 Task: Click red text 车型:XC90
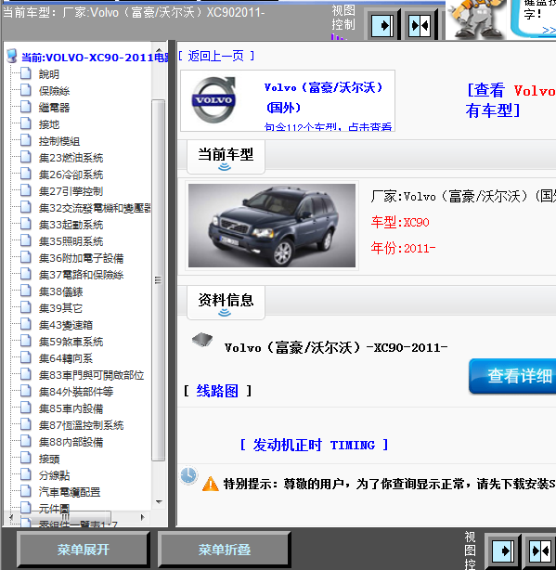click(x=400, y=222)
